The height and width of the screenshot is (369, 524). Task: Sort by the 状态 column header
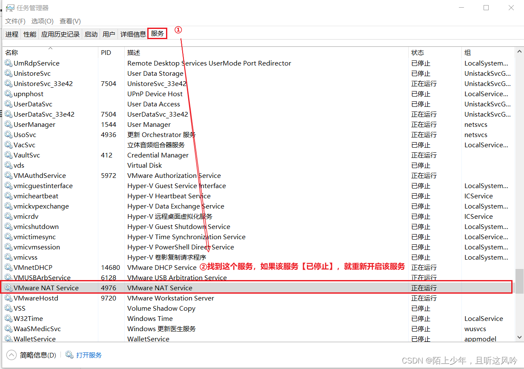[x=435, y=52]
